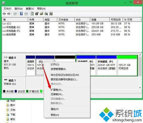The image size is (143, 123).
Task: Click the 文件系统 column header
Action: [66, 20]
